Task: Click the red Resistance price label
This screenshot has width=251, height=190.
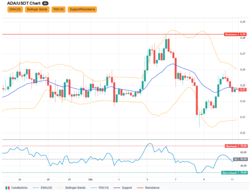Action: click(x=231, y=34)
